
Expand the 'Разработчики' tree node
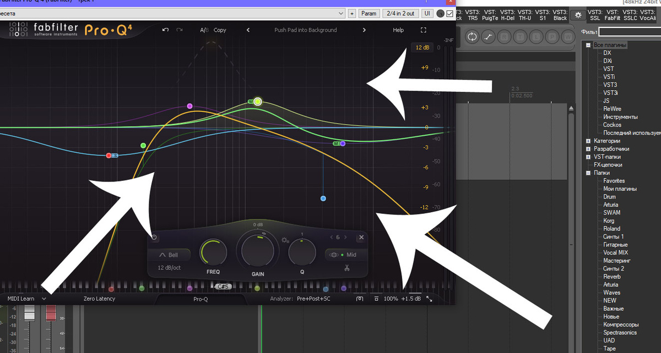(588, 149)
